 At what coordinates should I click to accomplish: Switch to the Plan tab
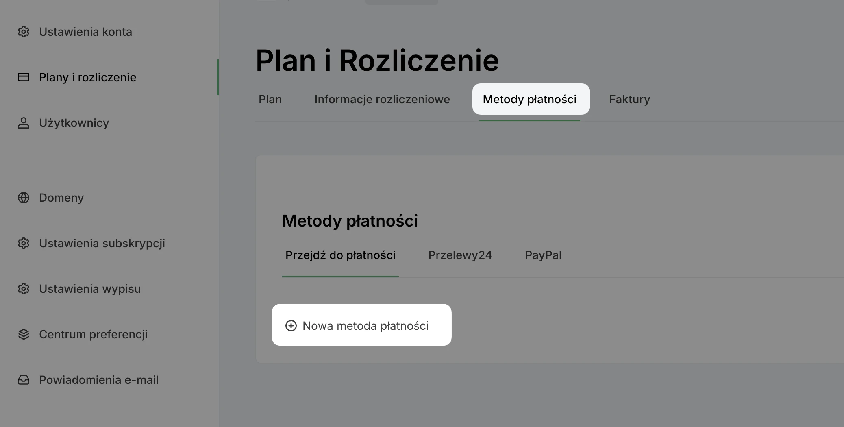pyautogui.click(x=270, y=99)
